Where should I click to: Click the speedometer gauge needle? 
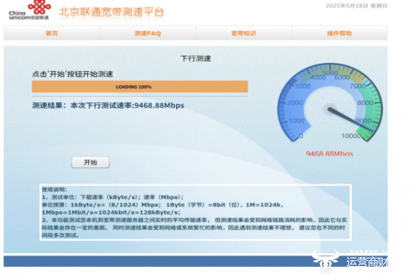point(350,119)
